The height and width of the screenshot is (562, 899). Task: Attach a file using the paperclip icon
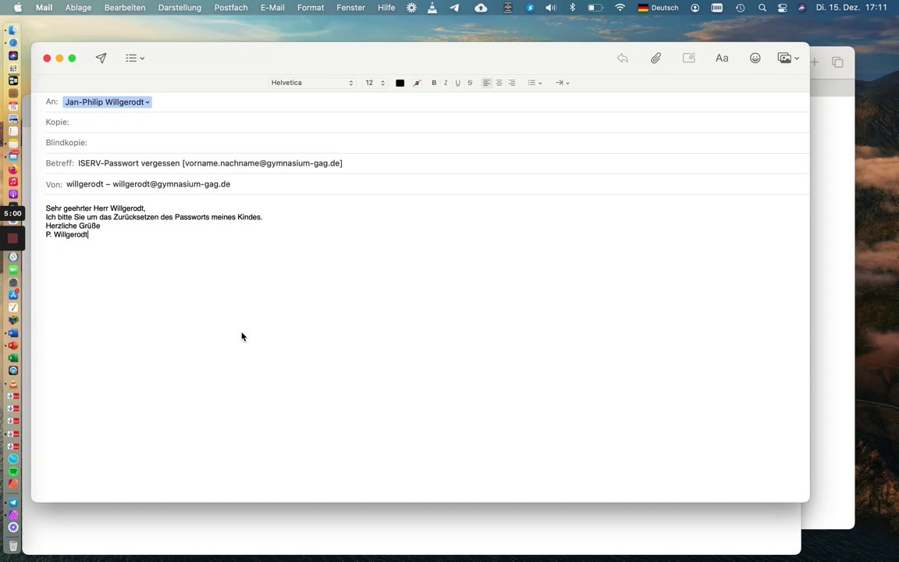656,58
